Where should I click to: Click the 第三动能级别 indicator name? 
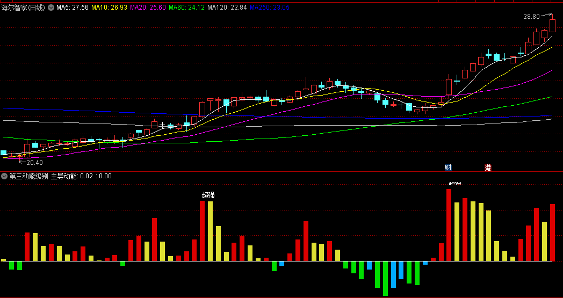28,176
